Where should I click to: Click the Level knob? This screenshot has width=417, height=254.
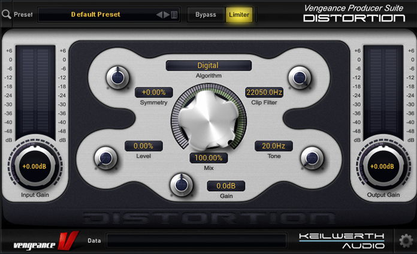[105, 158]
